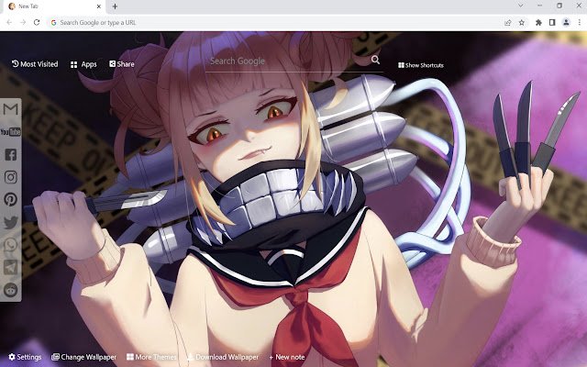Go forward in browser history
The height and width of the screenshot is (367, 587).
pyautogui.click(x=23, y=22)
